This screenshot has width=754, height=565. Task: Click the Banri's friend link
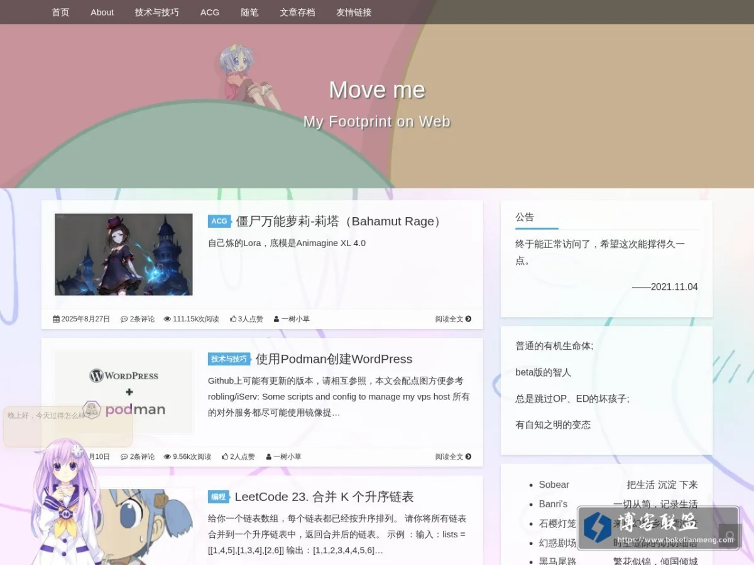[553, 504]
